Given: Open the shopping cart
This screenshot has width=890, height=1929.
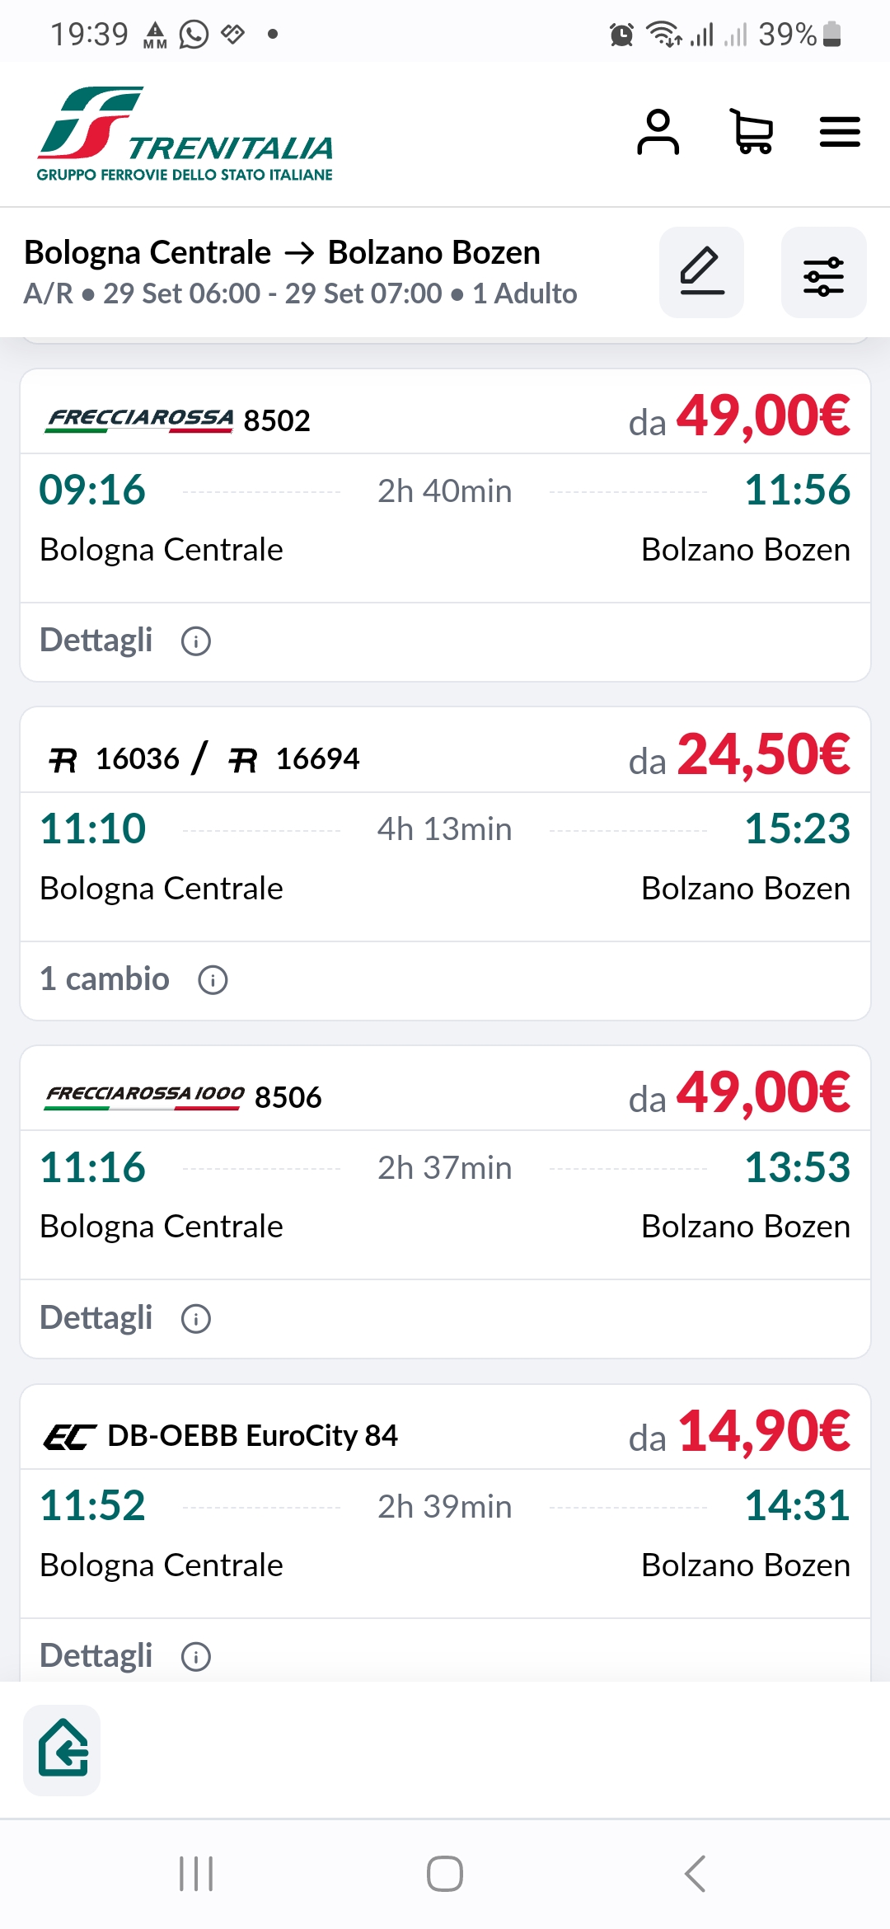Looking at the screenshot, I should [752, 132].
